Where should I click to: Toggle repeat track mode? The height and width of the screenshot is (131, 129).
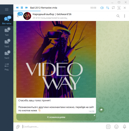113,8
